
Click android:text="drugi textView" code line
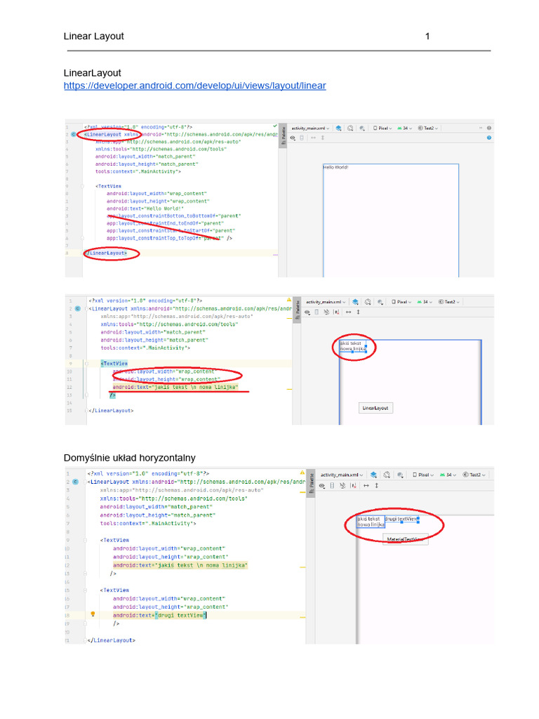click(x=160, y=615)
